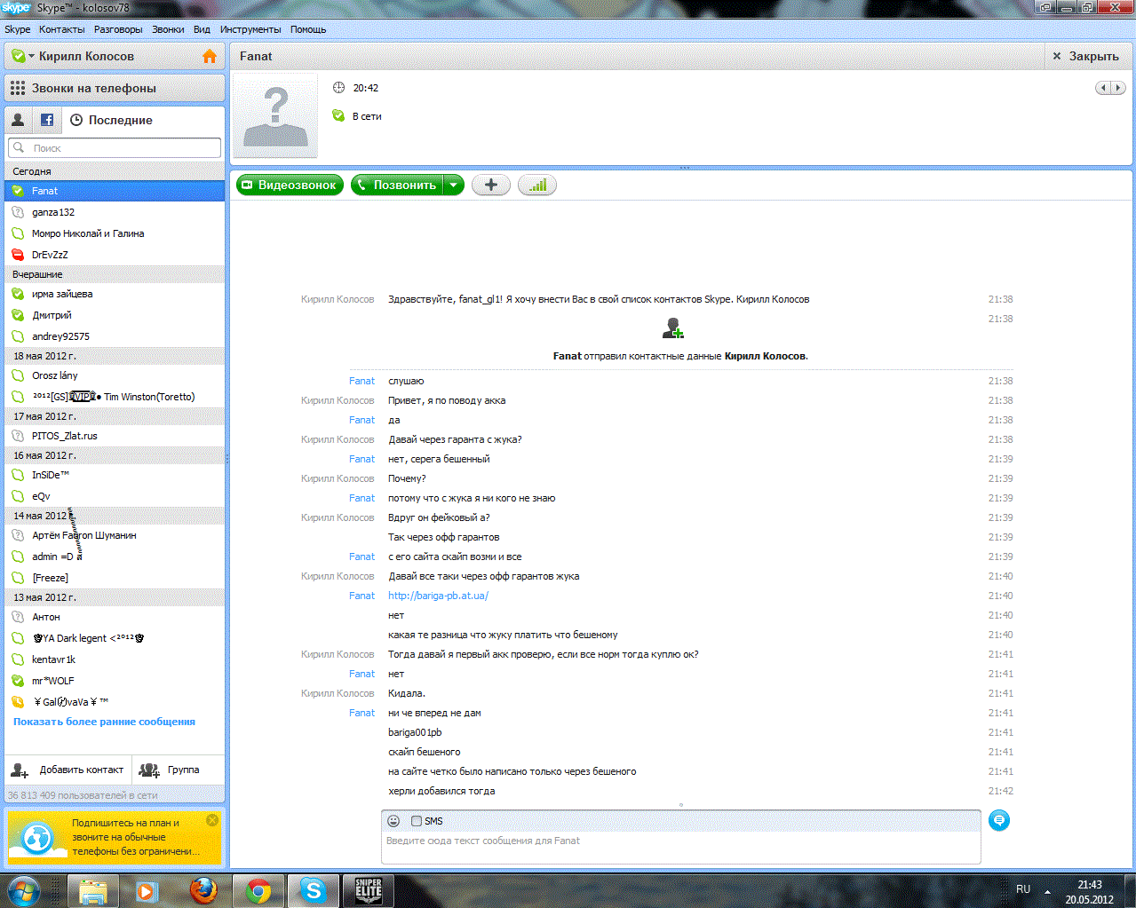Open the Помощь menu

[308, 29]
